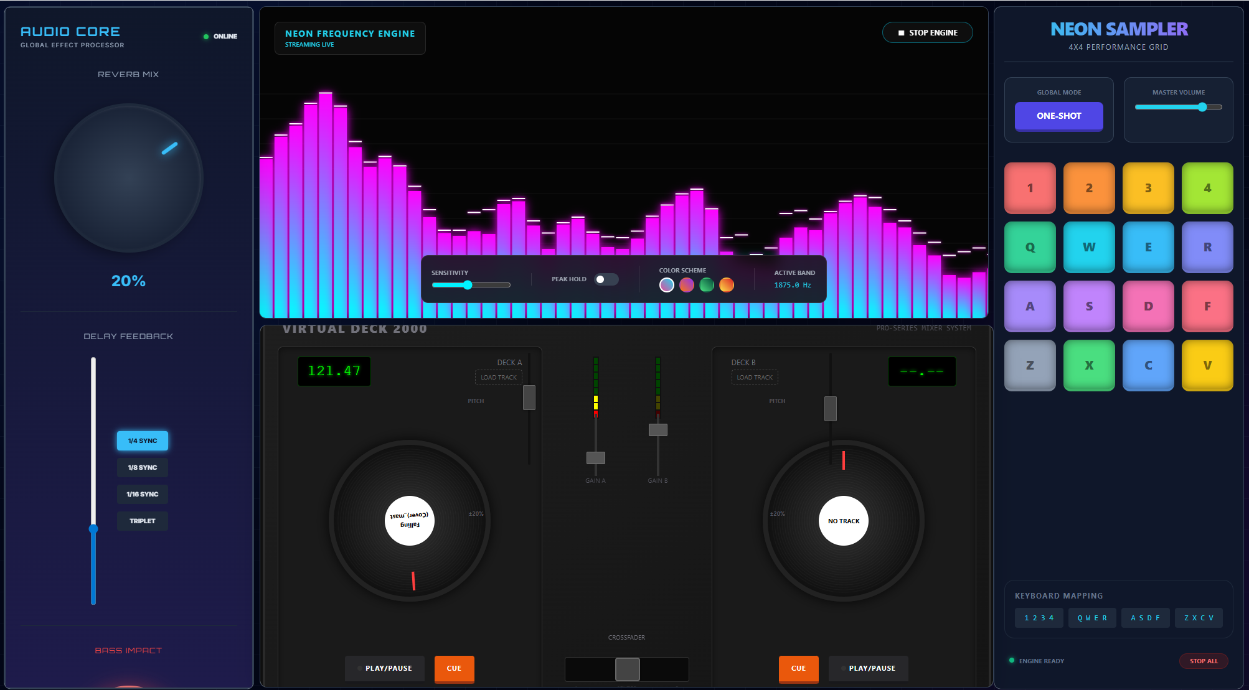1249x690 pixels.
Task: Trigger the pink D sampler pad
Action: tap(1148, 306)
